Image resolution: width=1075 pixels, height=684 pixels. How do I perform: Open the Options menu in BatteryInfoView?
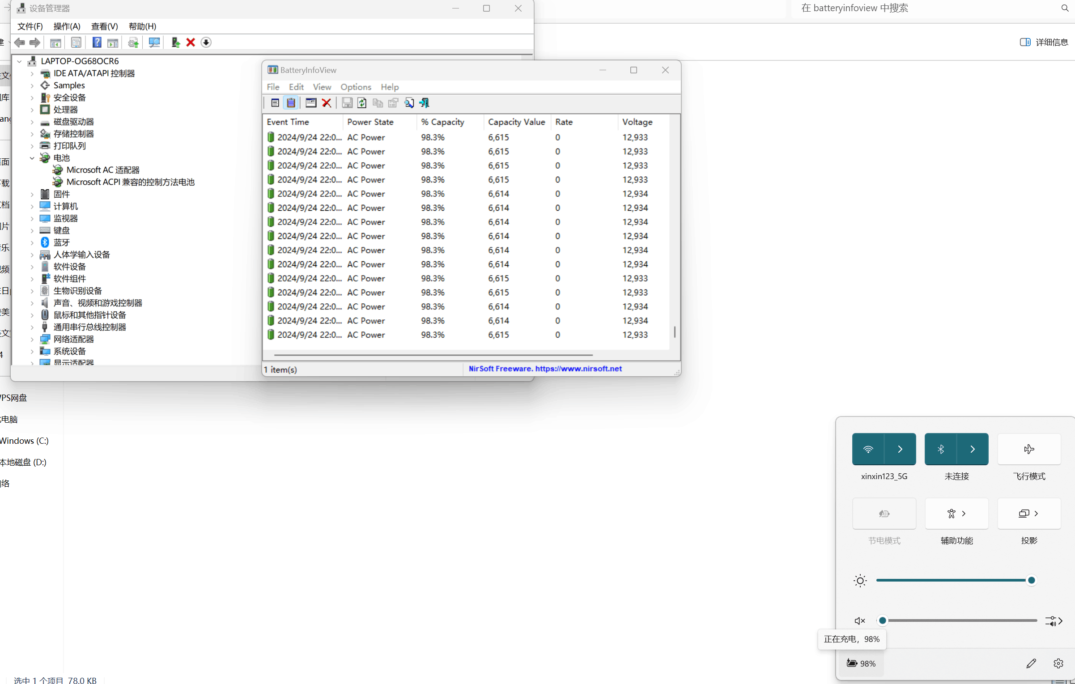click(356, 87)
